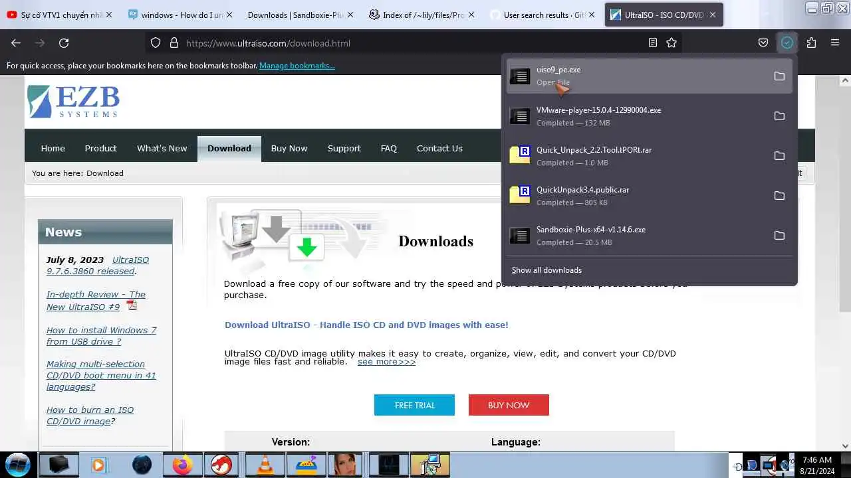Image resolution: width=851 pixels, height=478 pixels.
Task: Show Quick_Unpack_2.2 rar in folder
Action: 779,156
